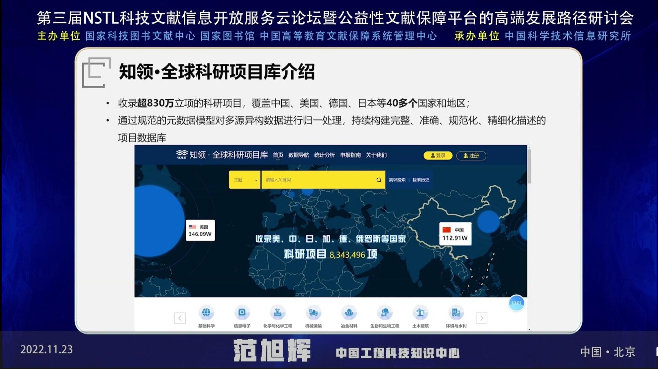Open the 环境与水利 category icon

456,313
